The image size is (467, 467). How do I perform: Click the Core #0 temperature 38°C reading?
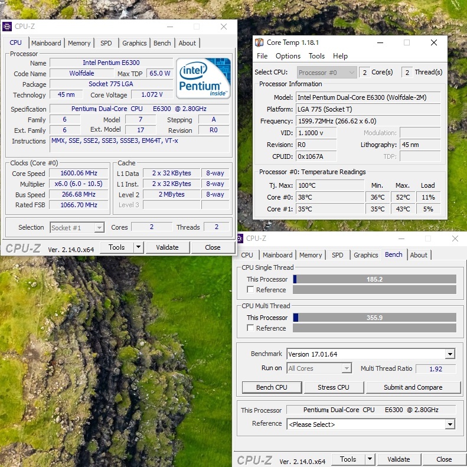pos(329,197)
